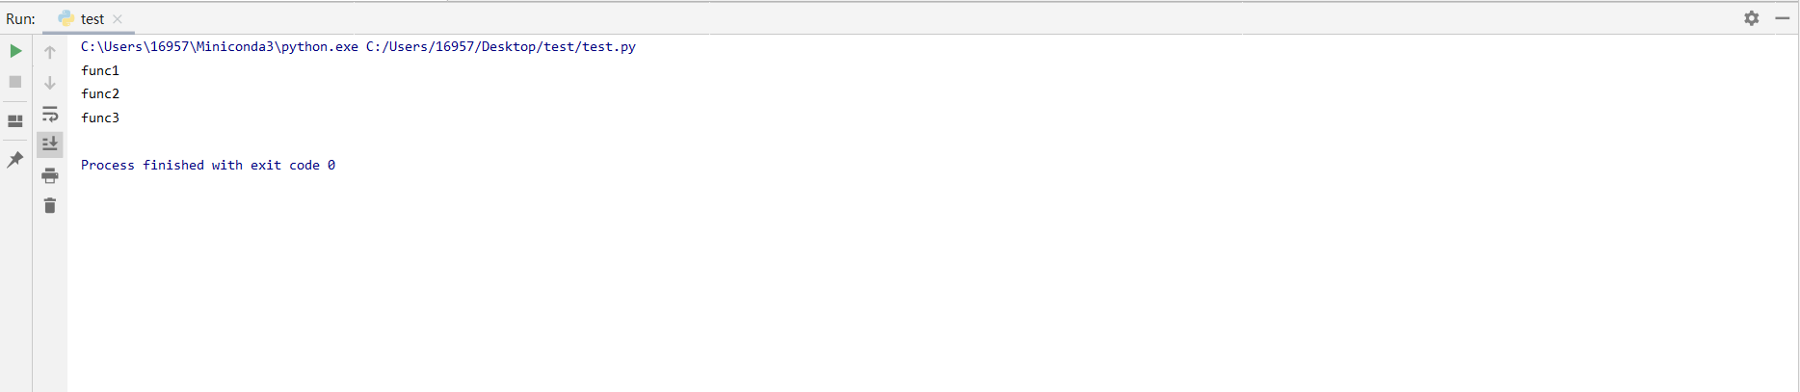Image resolution: width=1800 pixels, height=392 pixels.
Task: Click the Process finished exit code line
Action: (208, 165)
